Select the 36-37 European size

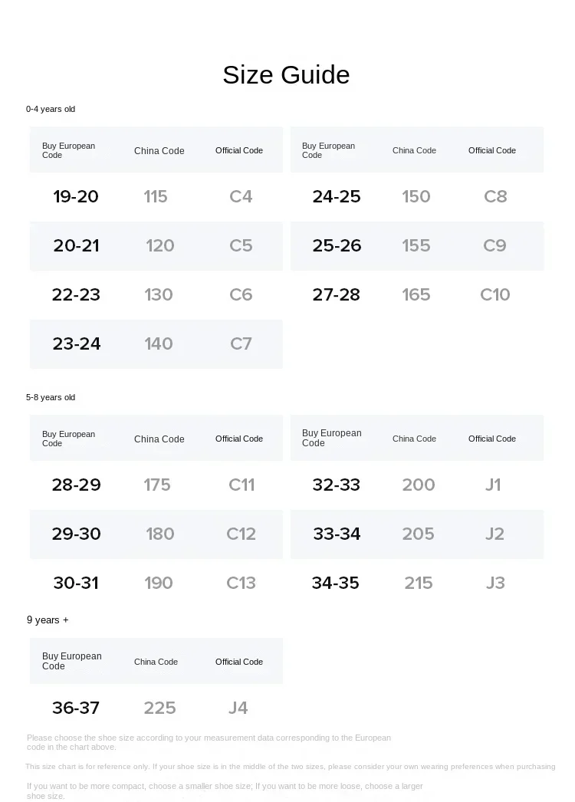[76, 708]
